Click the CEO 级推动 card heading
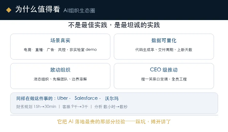228x132 pixels. click(x=164, y=70)
